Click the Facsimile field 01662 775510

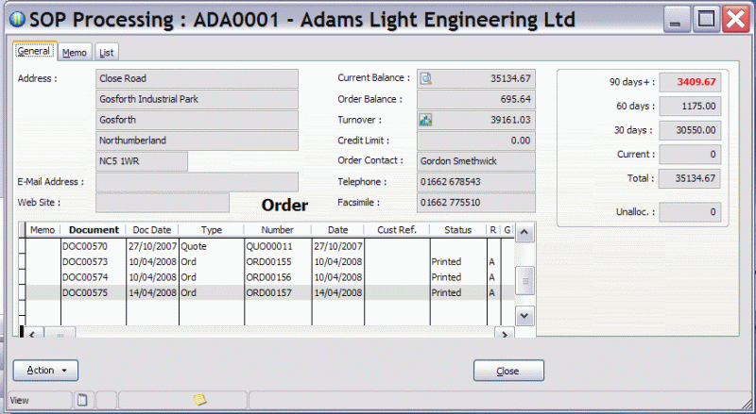[x=476, y=203]
